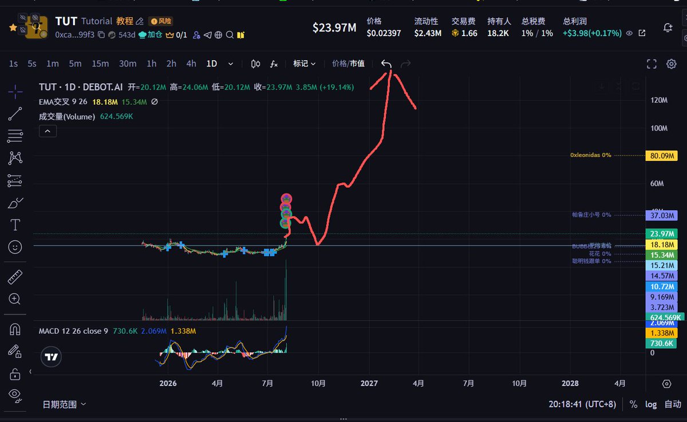
Task: Select the 1s timeframe
Action: pos(13,64)
